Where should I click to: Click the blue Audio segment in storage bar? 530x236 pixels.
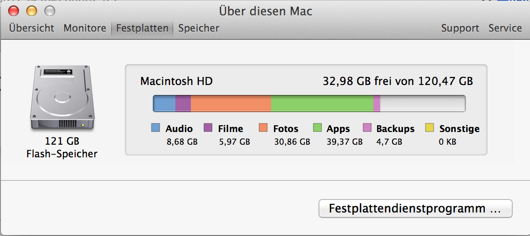click(x=164, y=104)
